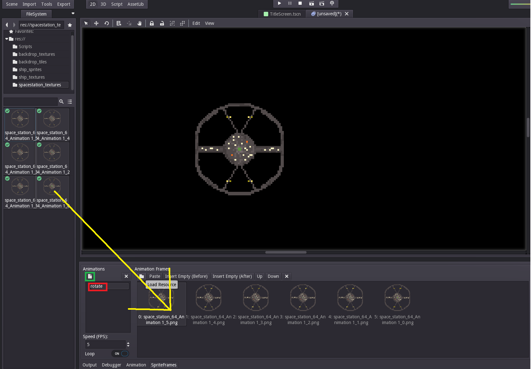Choose the Move mode tool
The height and width of the screenshot is (369, 531).
pos(96,23)
